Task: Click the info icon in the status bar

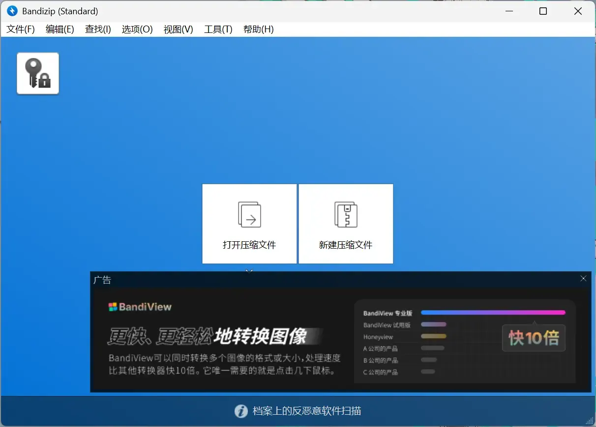Action: [241, 411]
